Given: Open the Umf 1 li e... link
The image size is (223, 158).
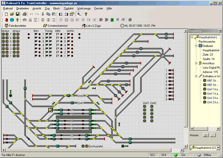Looking at the screenshot, I should (211, 89).
